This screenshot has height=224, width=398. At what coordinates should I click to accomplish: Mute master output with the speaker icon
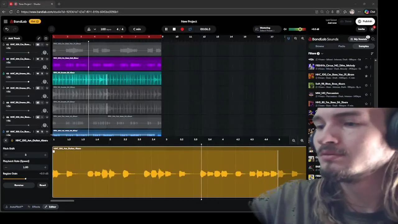[x=285, y=29]
